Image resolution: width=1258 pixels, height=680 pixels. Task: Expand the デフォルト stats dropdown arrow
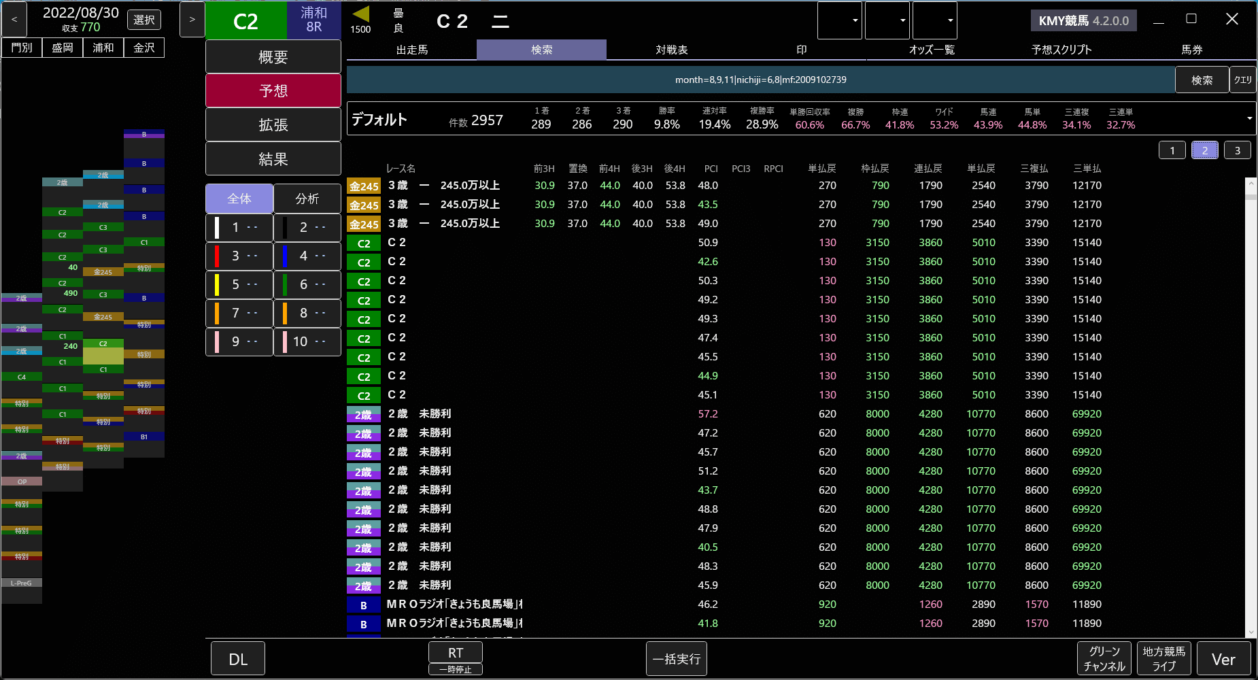[1249, 118]
